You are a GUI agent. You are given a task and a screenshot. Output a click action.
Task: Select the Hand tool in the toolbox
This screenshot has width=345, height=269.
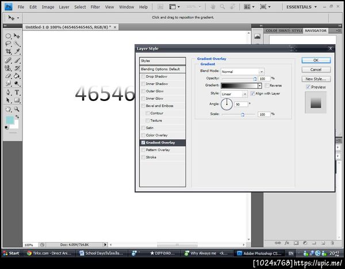tap(8, 109)
